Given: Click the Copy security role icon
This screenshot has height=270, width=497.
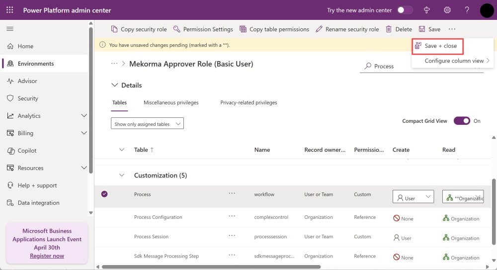Looking at the screenshot, I should click(x=114, y=29).
